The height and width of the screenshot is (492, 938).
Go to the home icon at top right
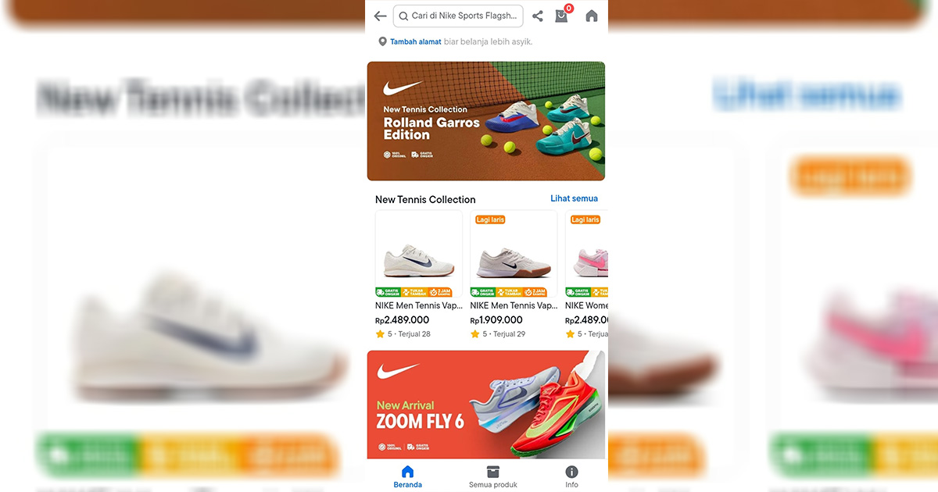click(x=592, y=16)
